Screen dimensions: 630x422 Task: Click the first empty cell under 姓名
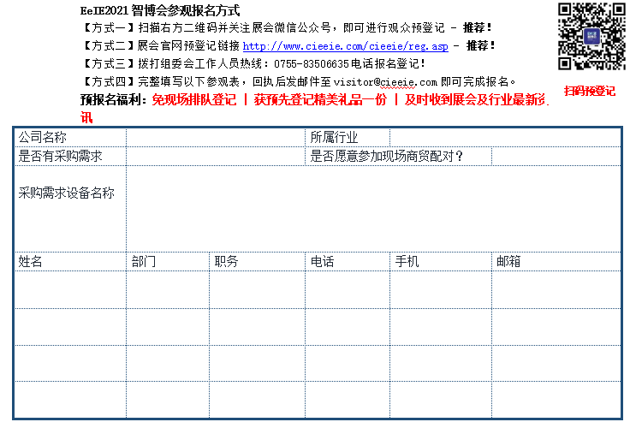(x=69, y=289)
